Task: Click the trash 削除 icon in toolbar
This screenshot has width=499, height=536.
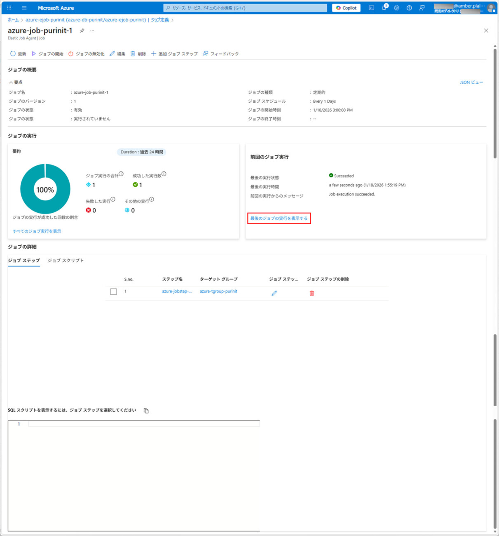Action: (133, 54)
